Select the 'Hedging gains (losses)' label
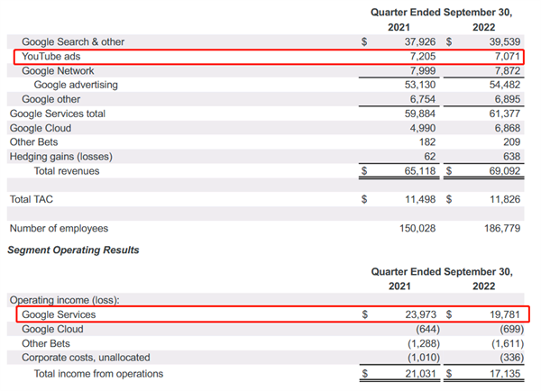This screenshot has height=391, width=541. 61,157
